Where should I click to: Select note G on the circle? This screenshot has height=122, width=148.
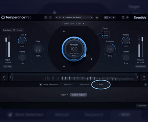pos(64,66)
